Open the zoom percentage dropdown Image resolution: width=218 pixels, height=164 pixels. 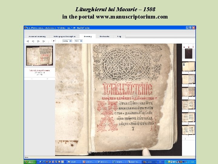tap(78, 41)
